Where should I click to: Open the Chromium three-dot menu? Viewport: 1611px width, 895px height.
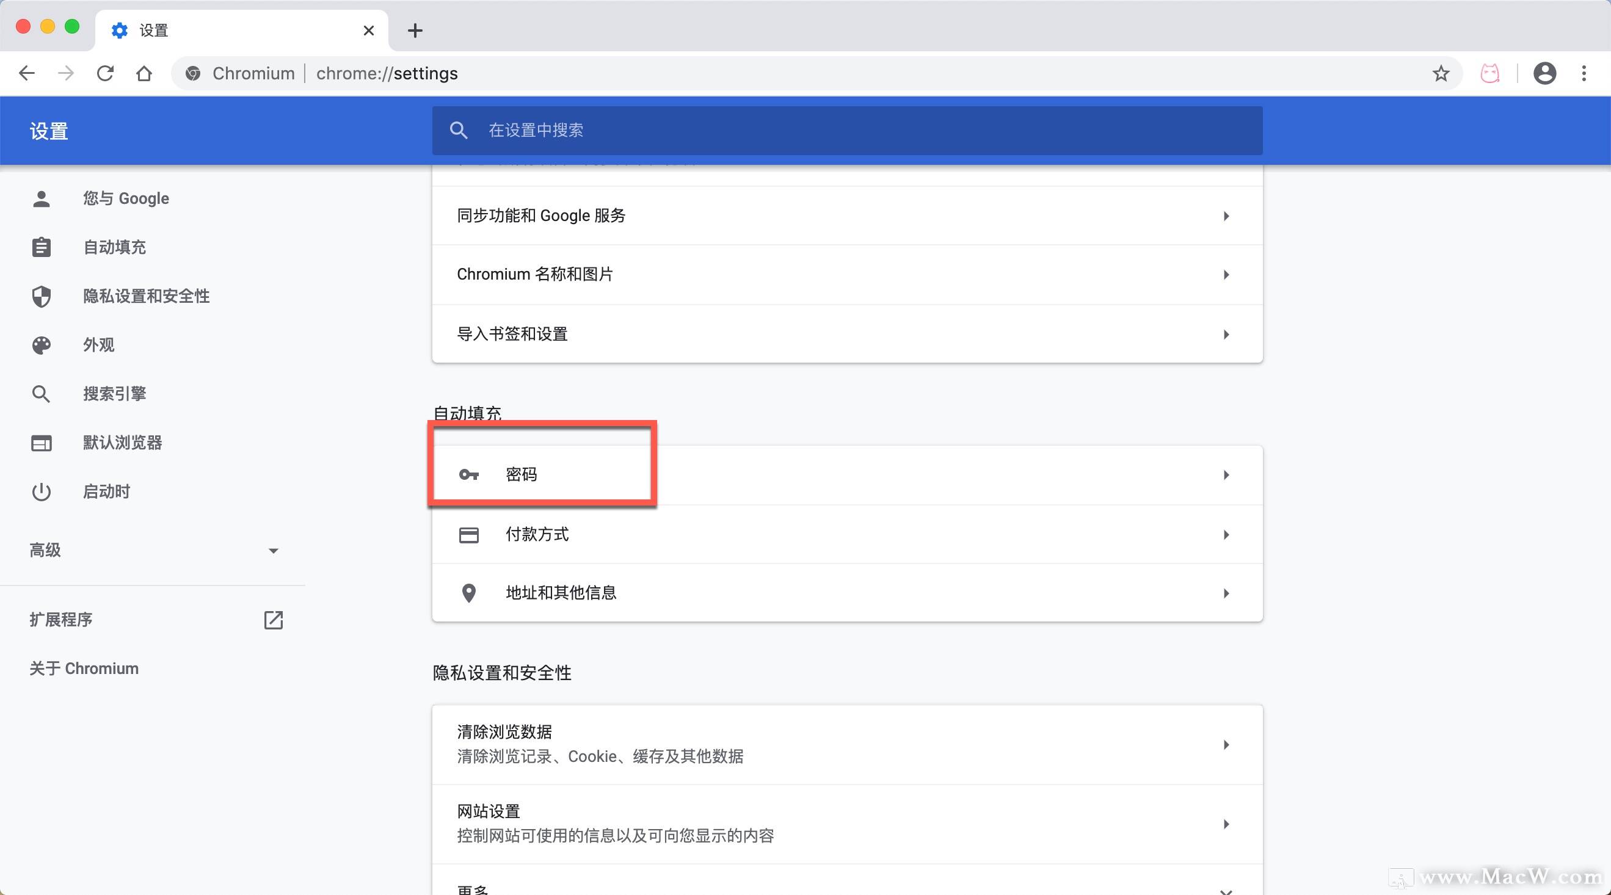coord(1584,73)
